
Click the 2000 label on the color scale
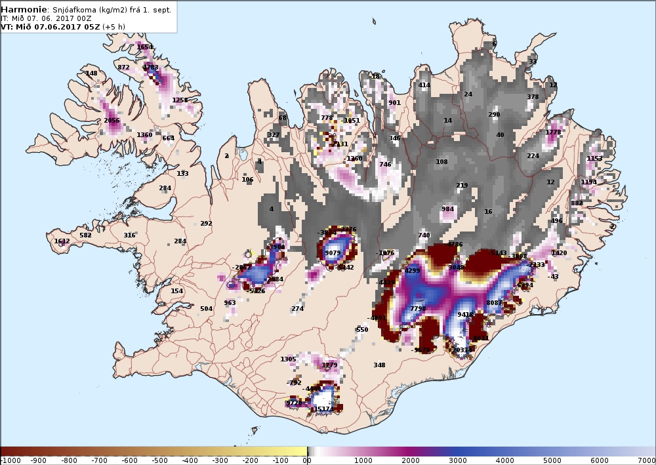tap(410, 461)
